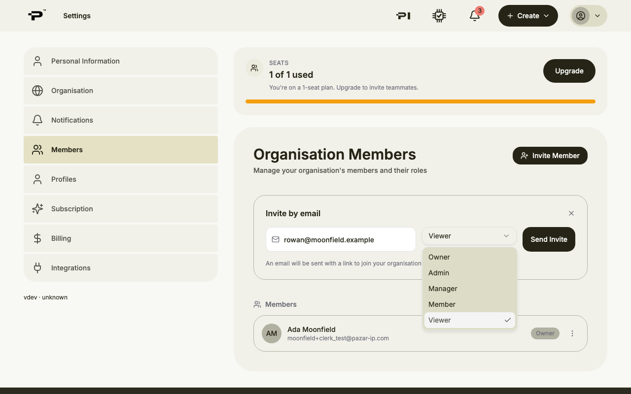Expand the Create dropdown button
The width and height of the screenshot is (631, 394).
pyautogui.click(x=528, y=16)
